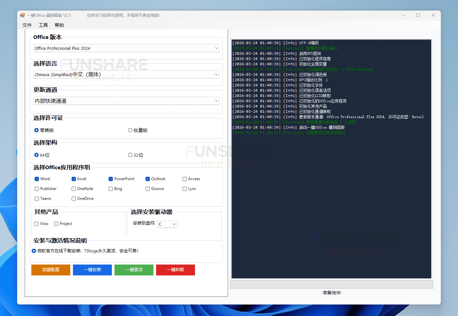The image size is (458, 316).
Task: Enable the Access checkbox
Action: click(x=184, y=179)
